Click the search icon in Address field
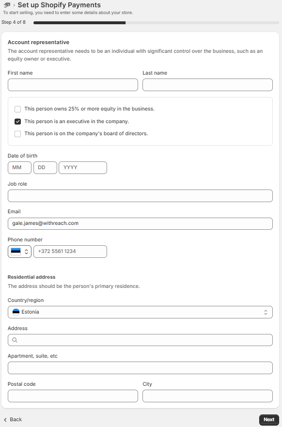This screenshot has height=427, width=282. (15, 340)
